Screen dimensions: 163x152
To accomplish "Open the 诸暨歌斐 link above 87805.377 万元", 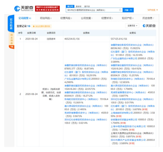I will pyautogui.click(x=86, y=65).
